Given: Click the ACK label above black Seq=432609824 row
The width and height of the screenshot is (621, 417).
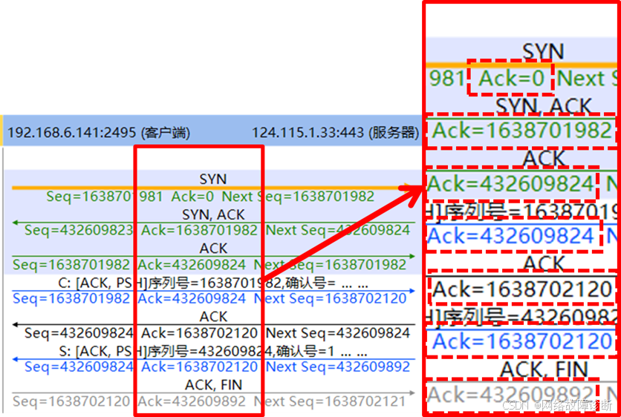Looking at the screenshot, I should (x=213, y=317).
